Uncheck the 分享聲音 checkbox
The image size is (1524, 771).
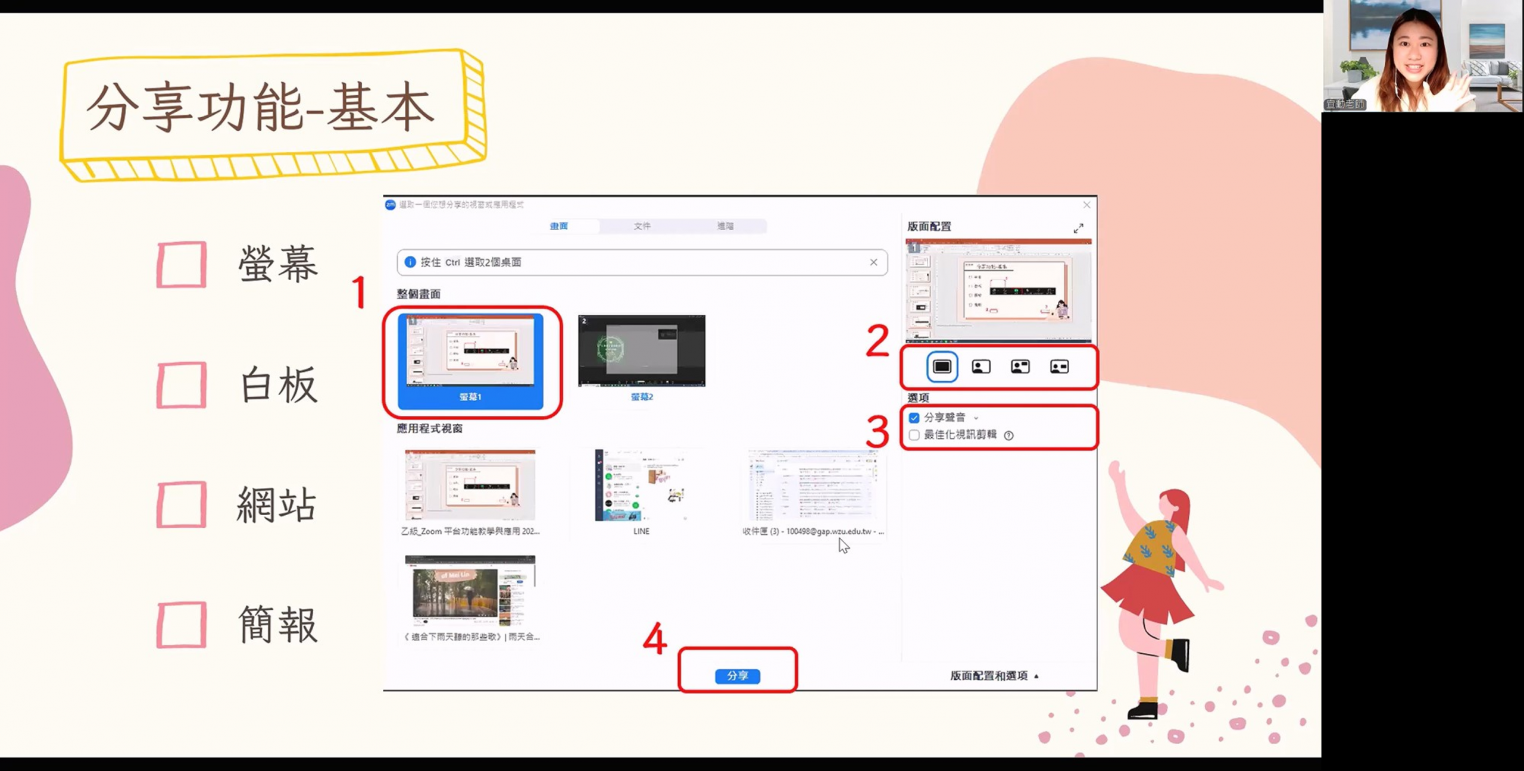(914, 418)
